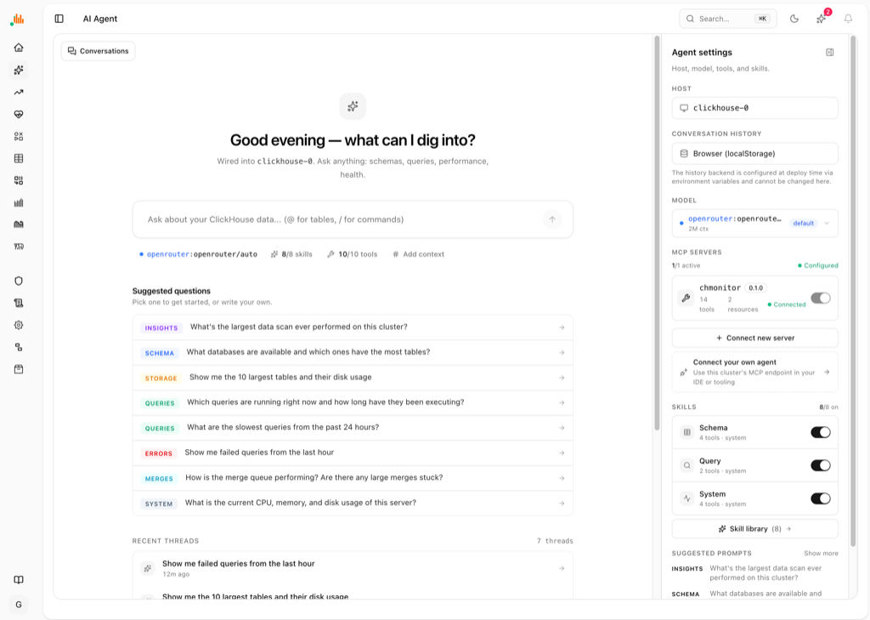The image size is (870, 620).
Task: Select the AI Agent sparkle sidebar icon
Action: (19, 70)
